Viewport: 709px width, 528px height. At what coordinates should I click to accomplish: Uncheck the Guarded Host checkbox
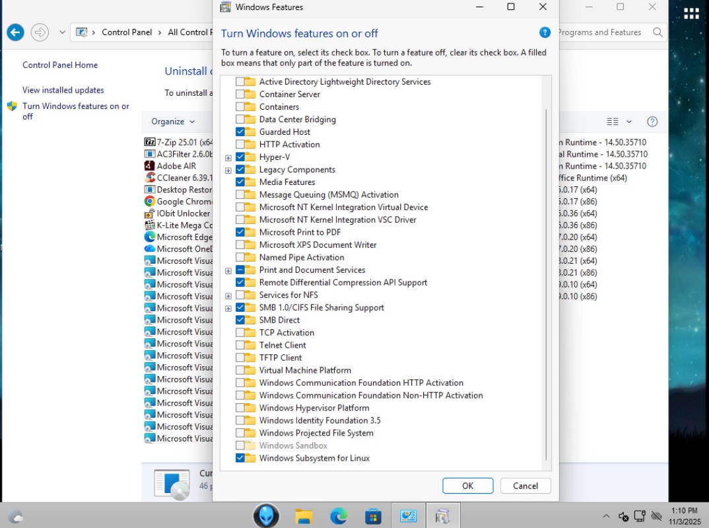pyautogui.click(x=240, y=132)
